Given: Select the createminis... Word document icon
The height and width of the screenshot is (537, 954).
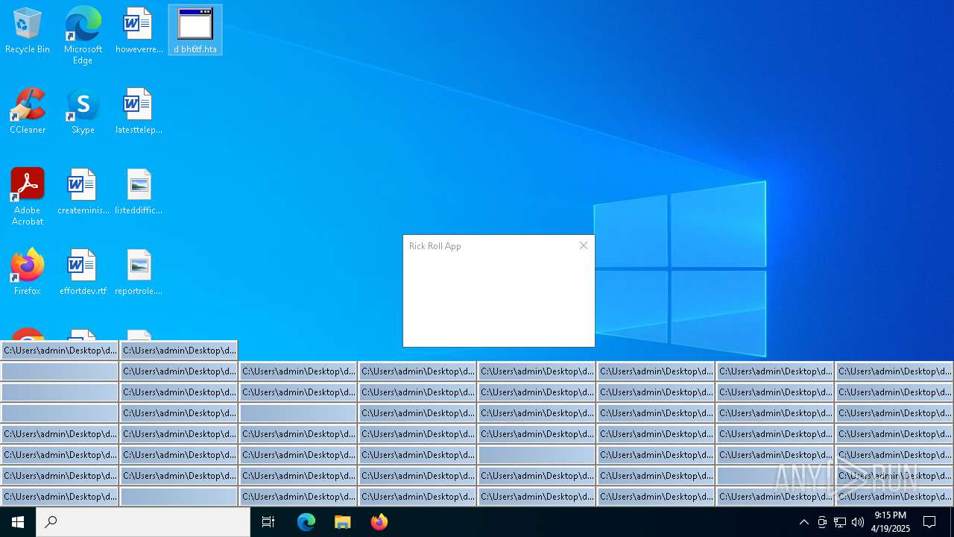Looking at the screenshot, I should 83,192.
